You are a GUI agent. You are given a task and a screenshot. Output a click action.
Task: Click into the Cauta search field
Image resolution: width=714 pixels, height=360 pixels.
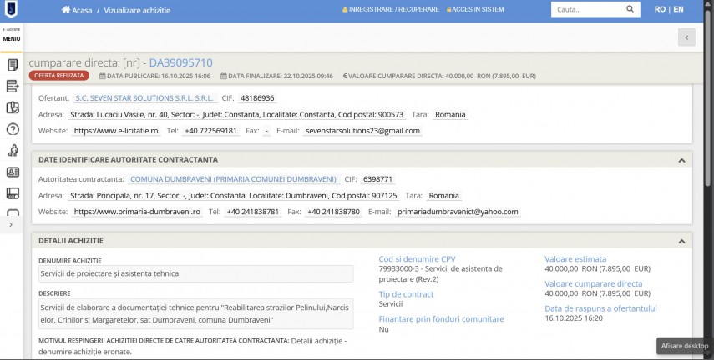[585, 10]
